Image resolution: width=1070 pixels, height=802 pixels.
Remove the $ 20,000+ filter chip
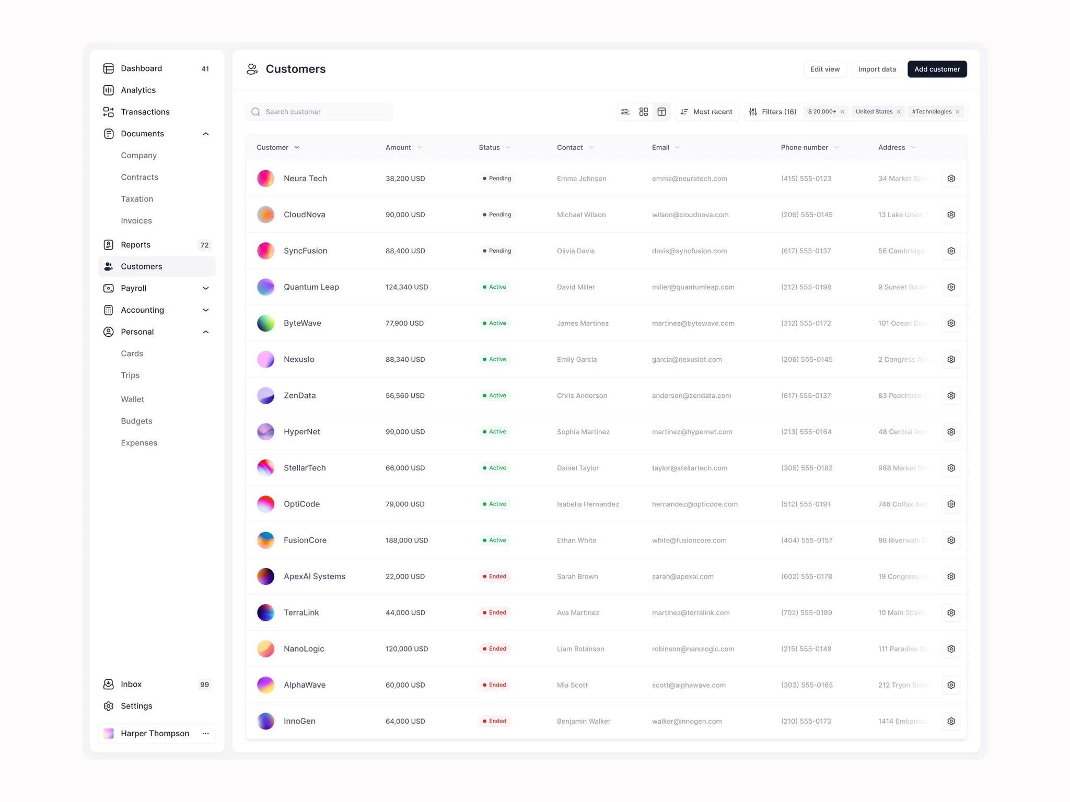842,112
